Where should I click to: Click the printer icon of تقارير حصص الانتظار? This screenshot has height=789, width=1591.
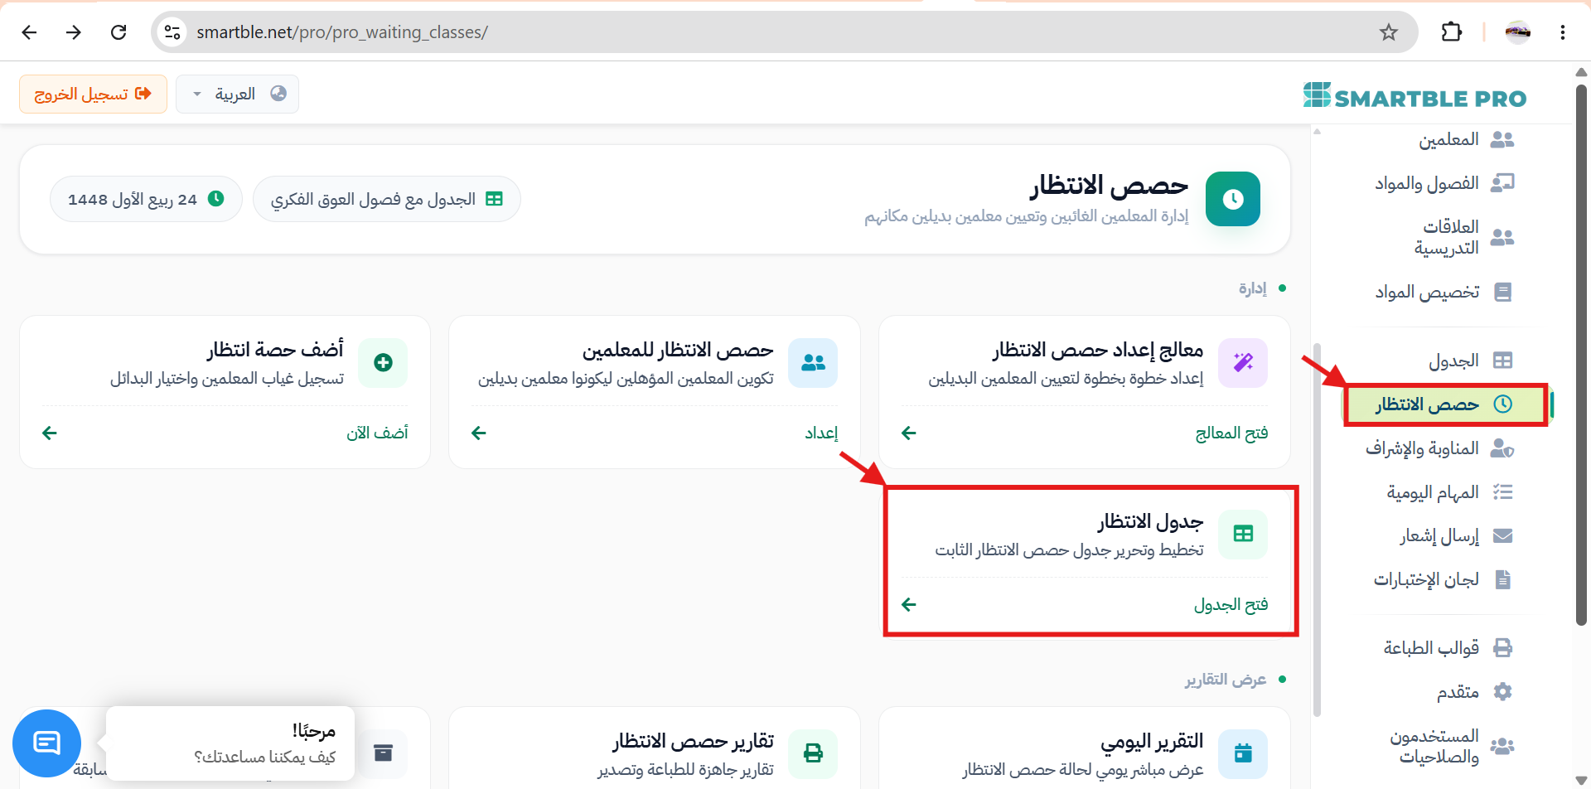coord(814,753)
